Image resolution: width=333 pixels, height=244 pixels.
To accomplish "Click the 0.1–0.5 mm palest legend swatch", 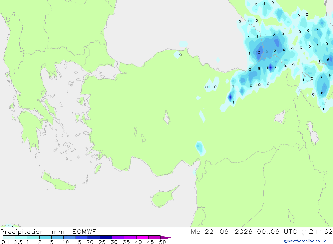I will tap(9, 237).
